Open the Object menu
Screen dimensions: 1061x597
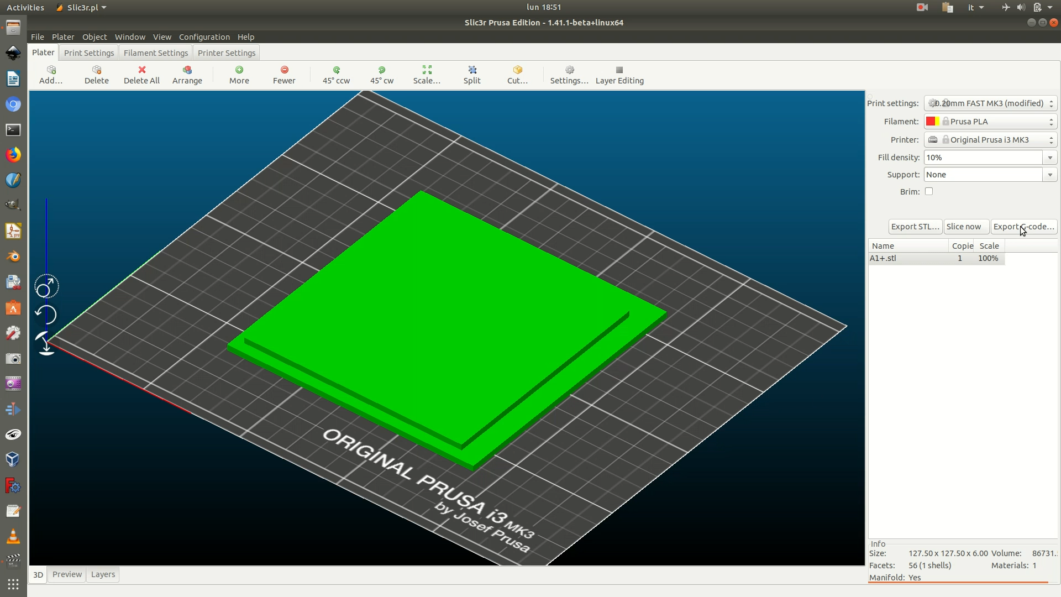point(94,37)
